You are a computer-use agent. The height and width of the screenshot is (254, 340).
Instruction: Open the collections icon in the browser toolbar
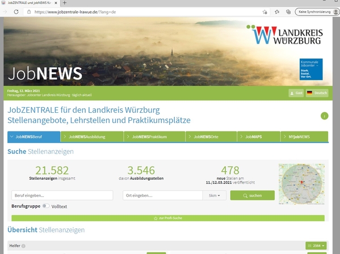pyautogui.click(x=288, y=12)
